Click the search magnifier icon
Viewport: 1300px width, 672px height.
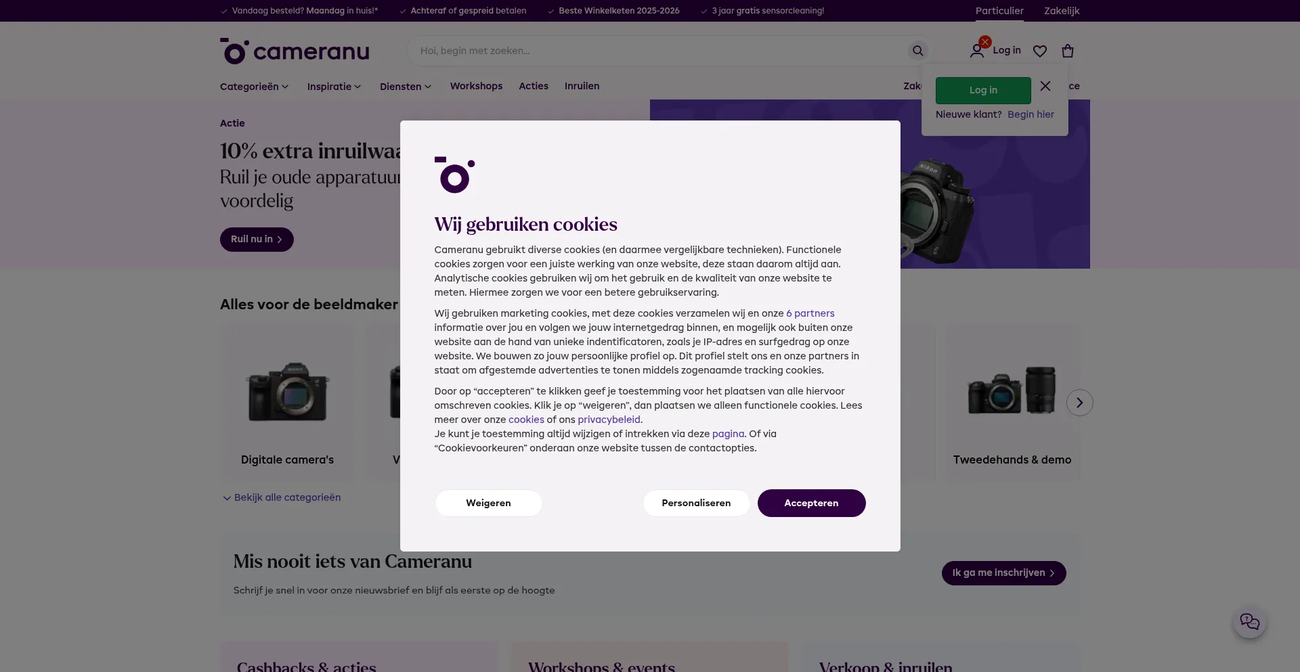click(917, 51)
